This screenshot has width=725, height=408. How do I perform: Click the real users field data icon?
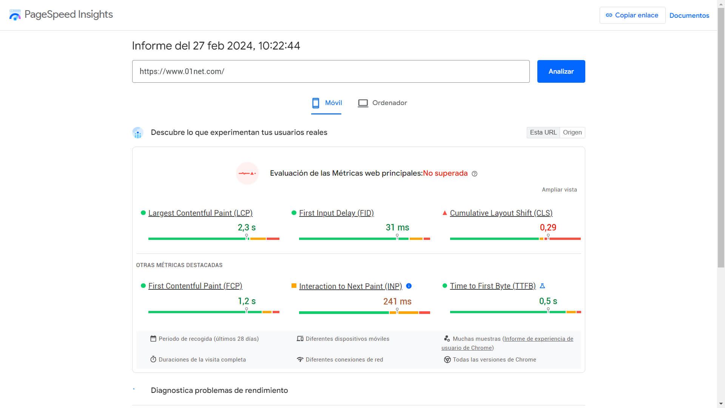click(x=138, y=133)
